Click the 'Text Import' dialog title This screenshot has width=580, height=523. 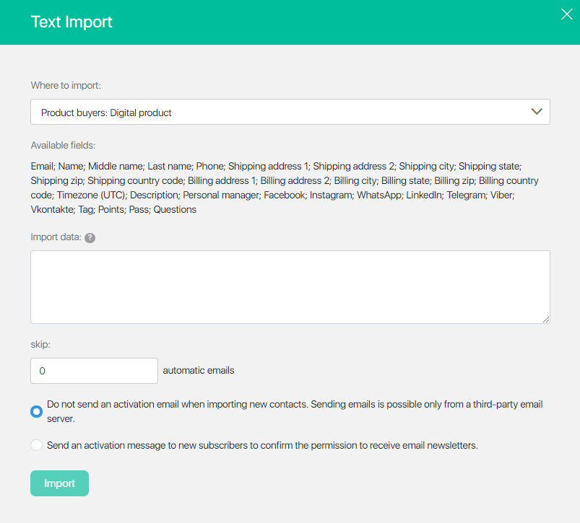(72, 22)
